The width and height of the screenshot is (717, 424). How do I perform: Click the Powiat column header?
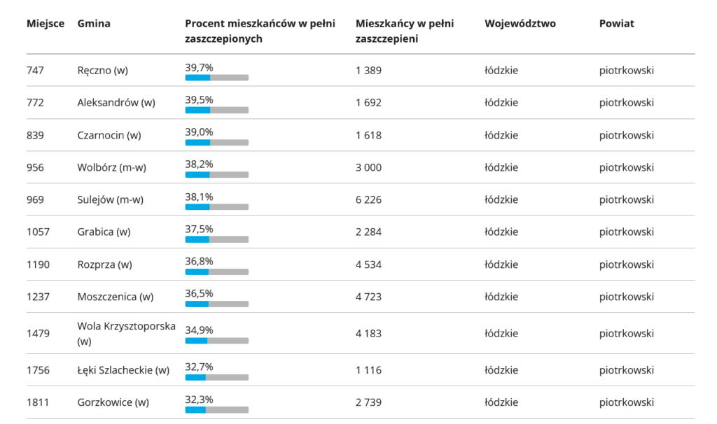point(616,24)
